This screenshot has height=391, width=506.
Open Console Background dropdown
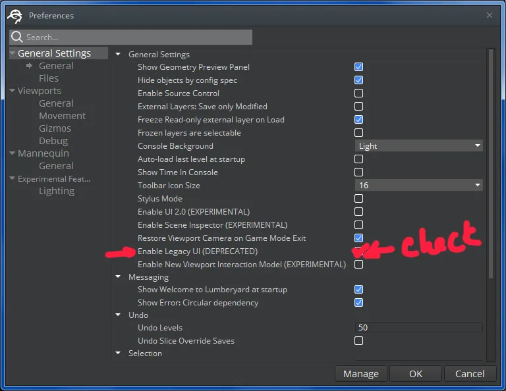[x=419, y=146]
